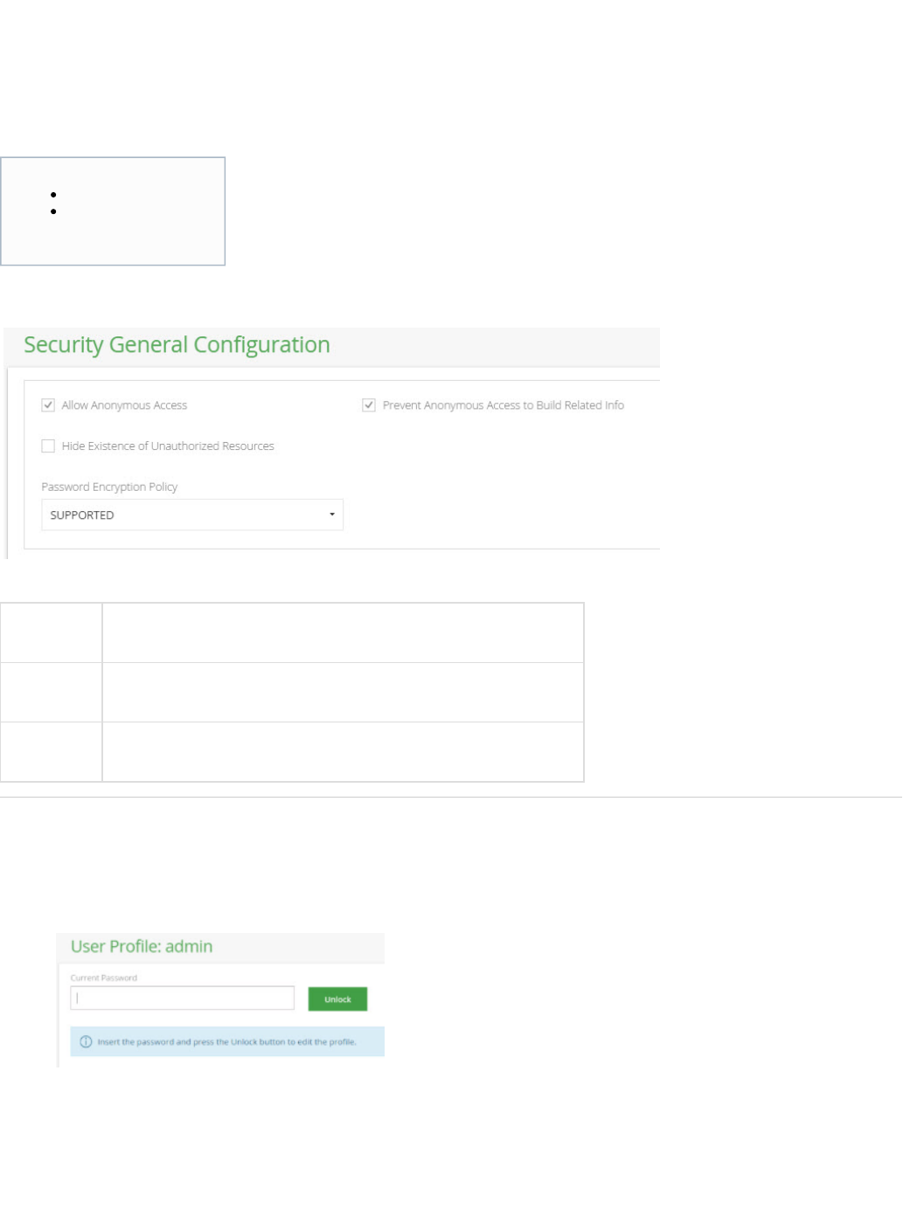Image resolution: width=903 pixels, height=1216 pixels.
Task: Toggle Prevent Anonymous Access to Build Related Info checkbox
Action: pos(369,405)
